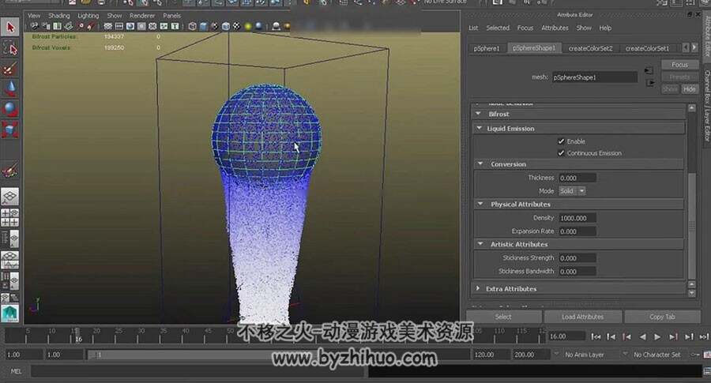The image size is (711, 383).
Task: Click the current frame field showing 16.00
Action: [x=566, y=336]
